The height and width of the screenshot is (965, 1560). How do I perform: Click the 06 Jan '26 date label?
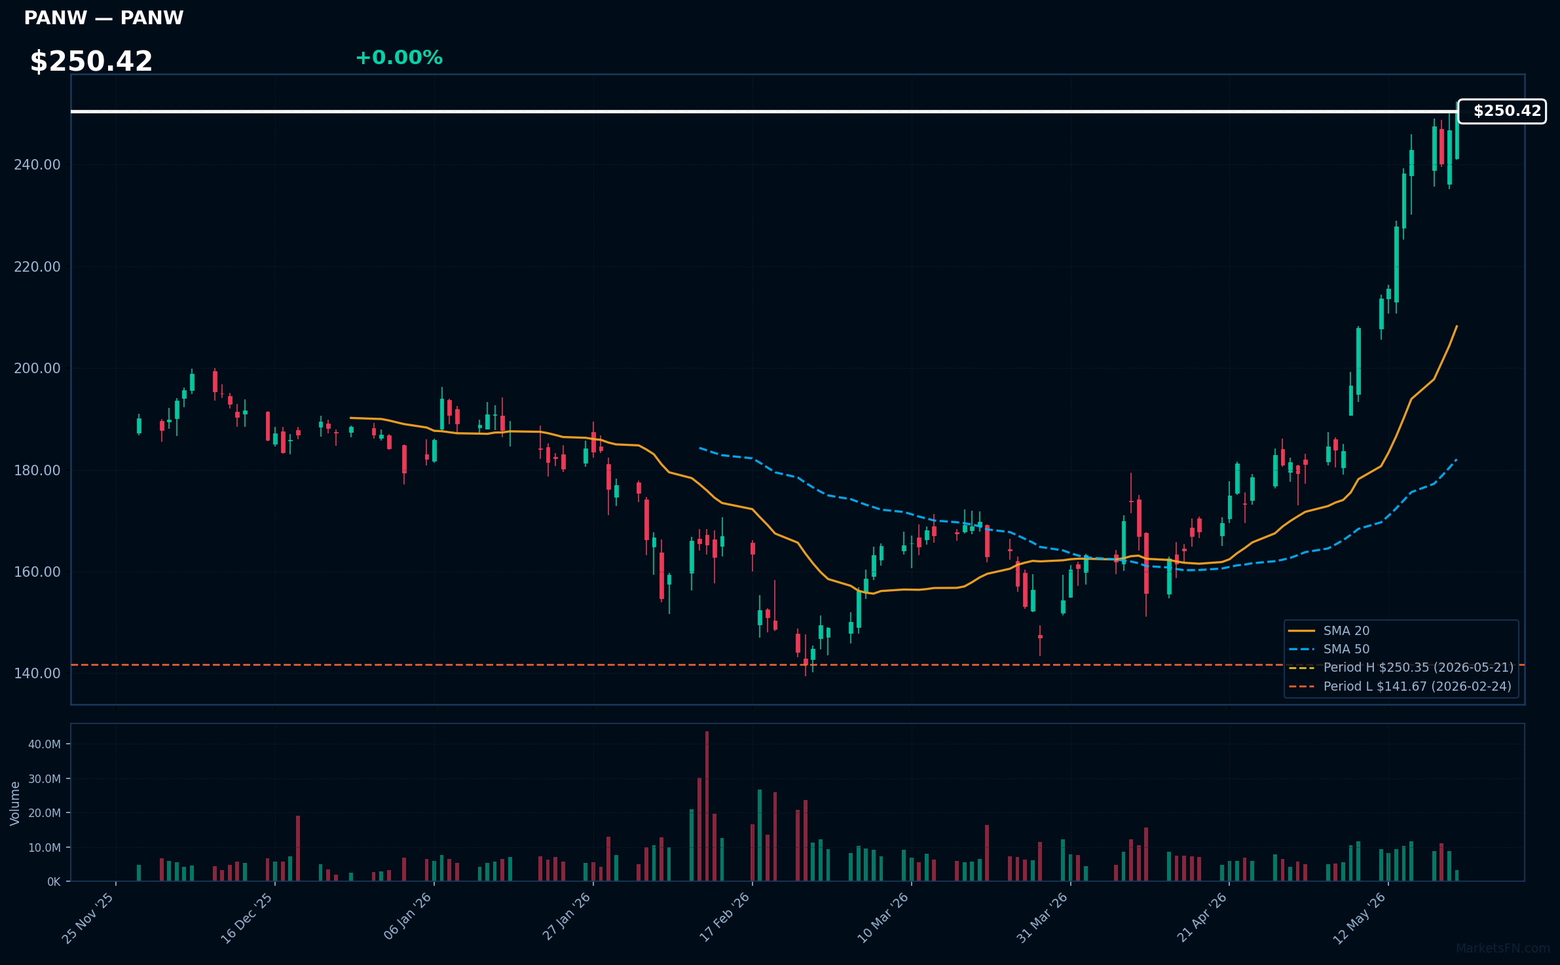[407, 917]
